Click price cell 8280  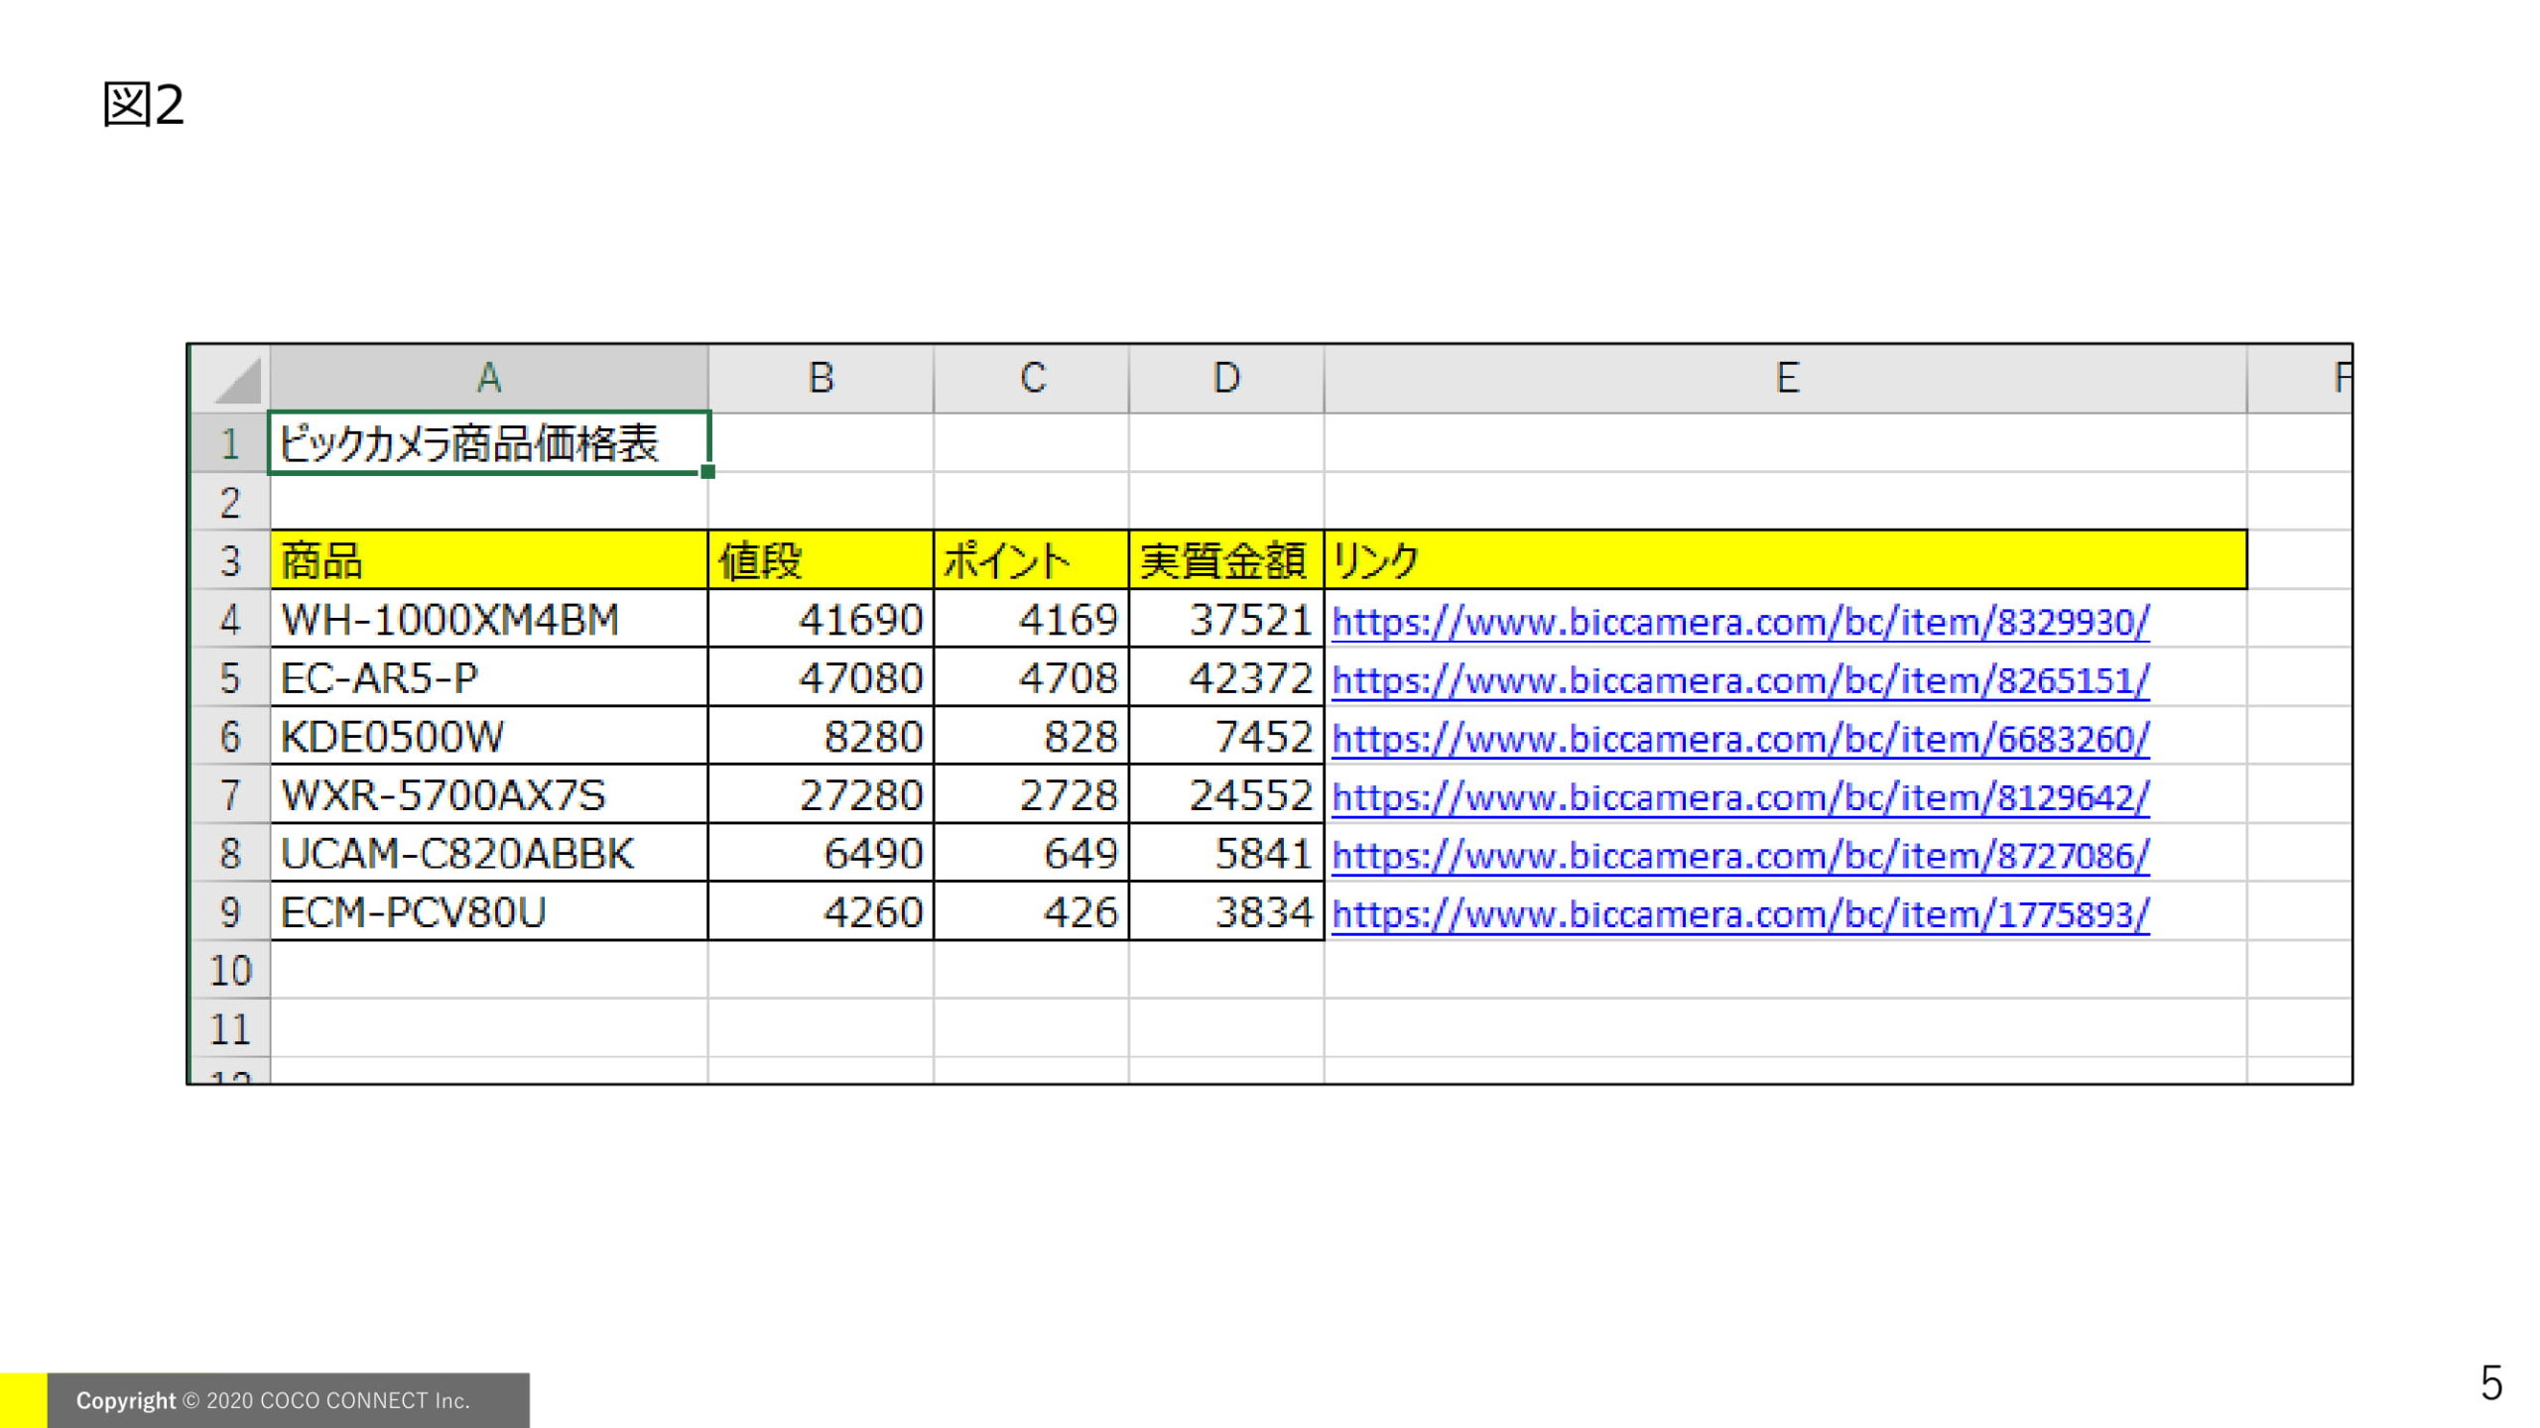tap(821, 736)
